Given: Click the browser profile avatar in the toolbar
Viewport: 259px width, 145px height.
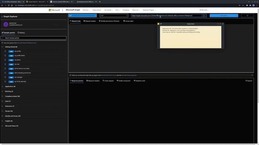Looking at the screenshot, I should [253, 5].
